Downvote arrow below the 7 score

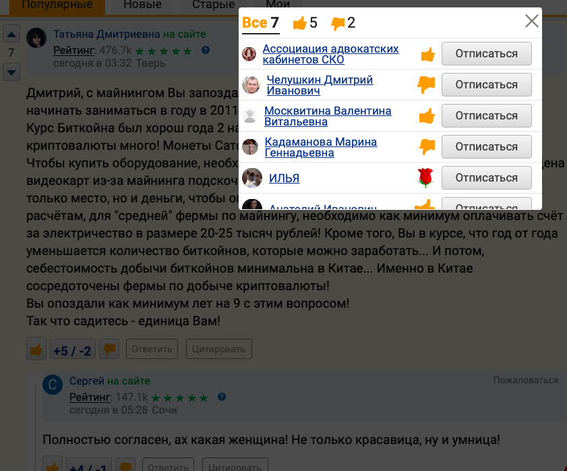coord(11,72)
